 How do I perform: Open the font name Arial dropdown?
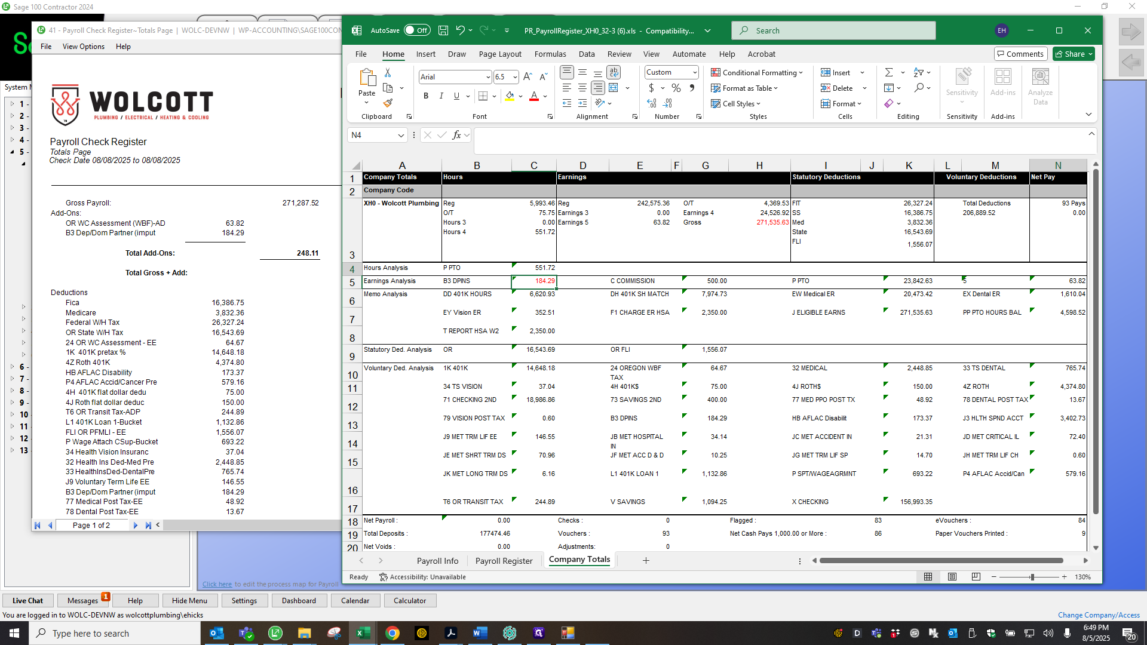(488, 77)
